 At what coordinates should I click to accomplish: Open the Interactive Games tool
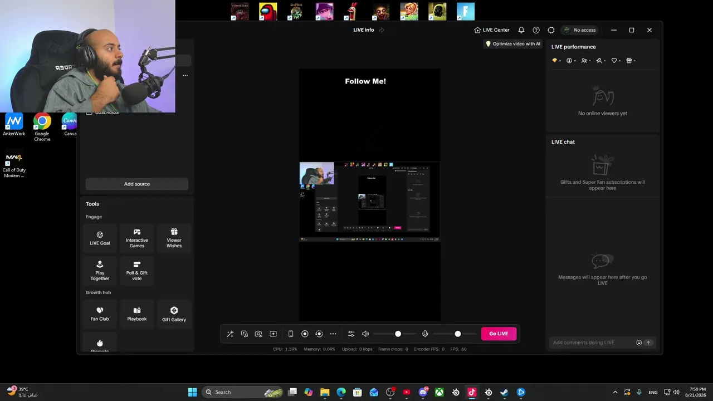pos(137,238)
